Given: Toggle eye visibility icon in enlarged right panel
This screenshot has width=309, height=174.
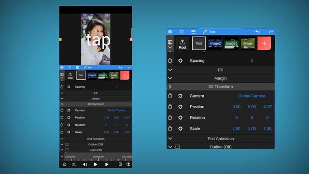Looking at the screenshot, I should pos(170,32).
